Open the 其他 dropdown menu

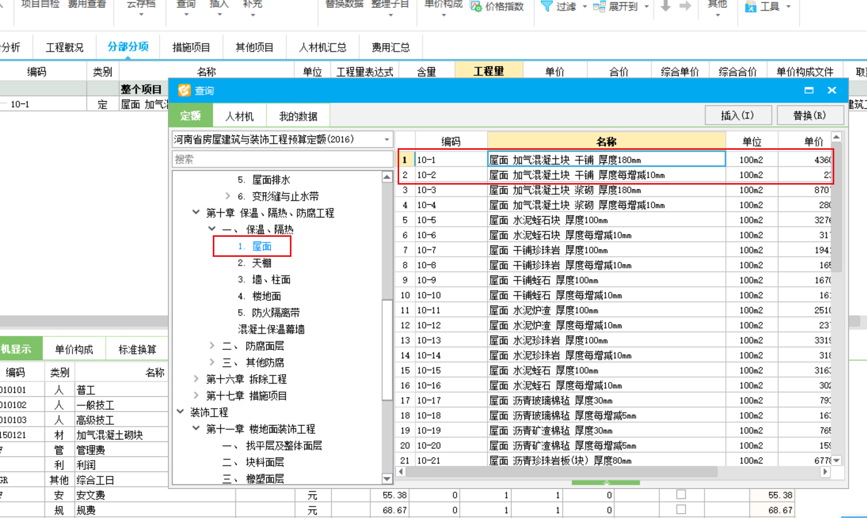pos(718,14)
